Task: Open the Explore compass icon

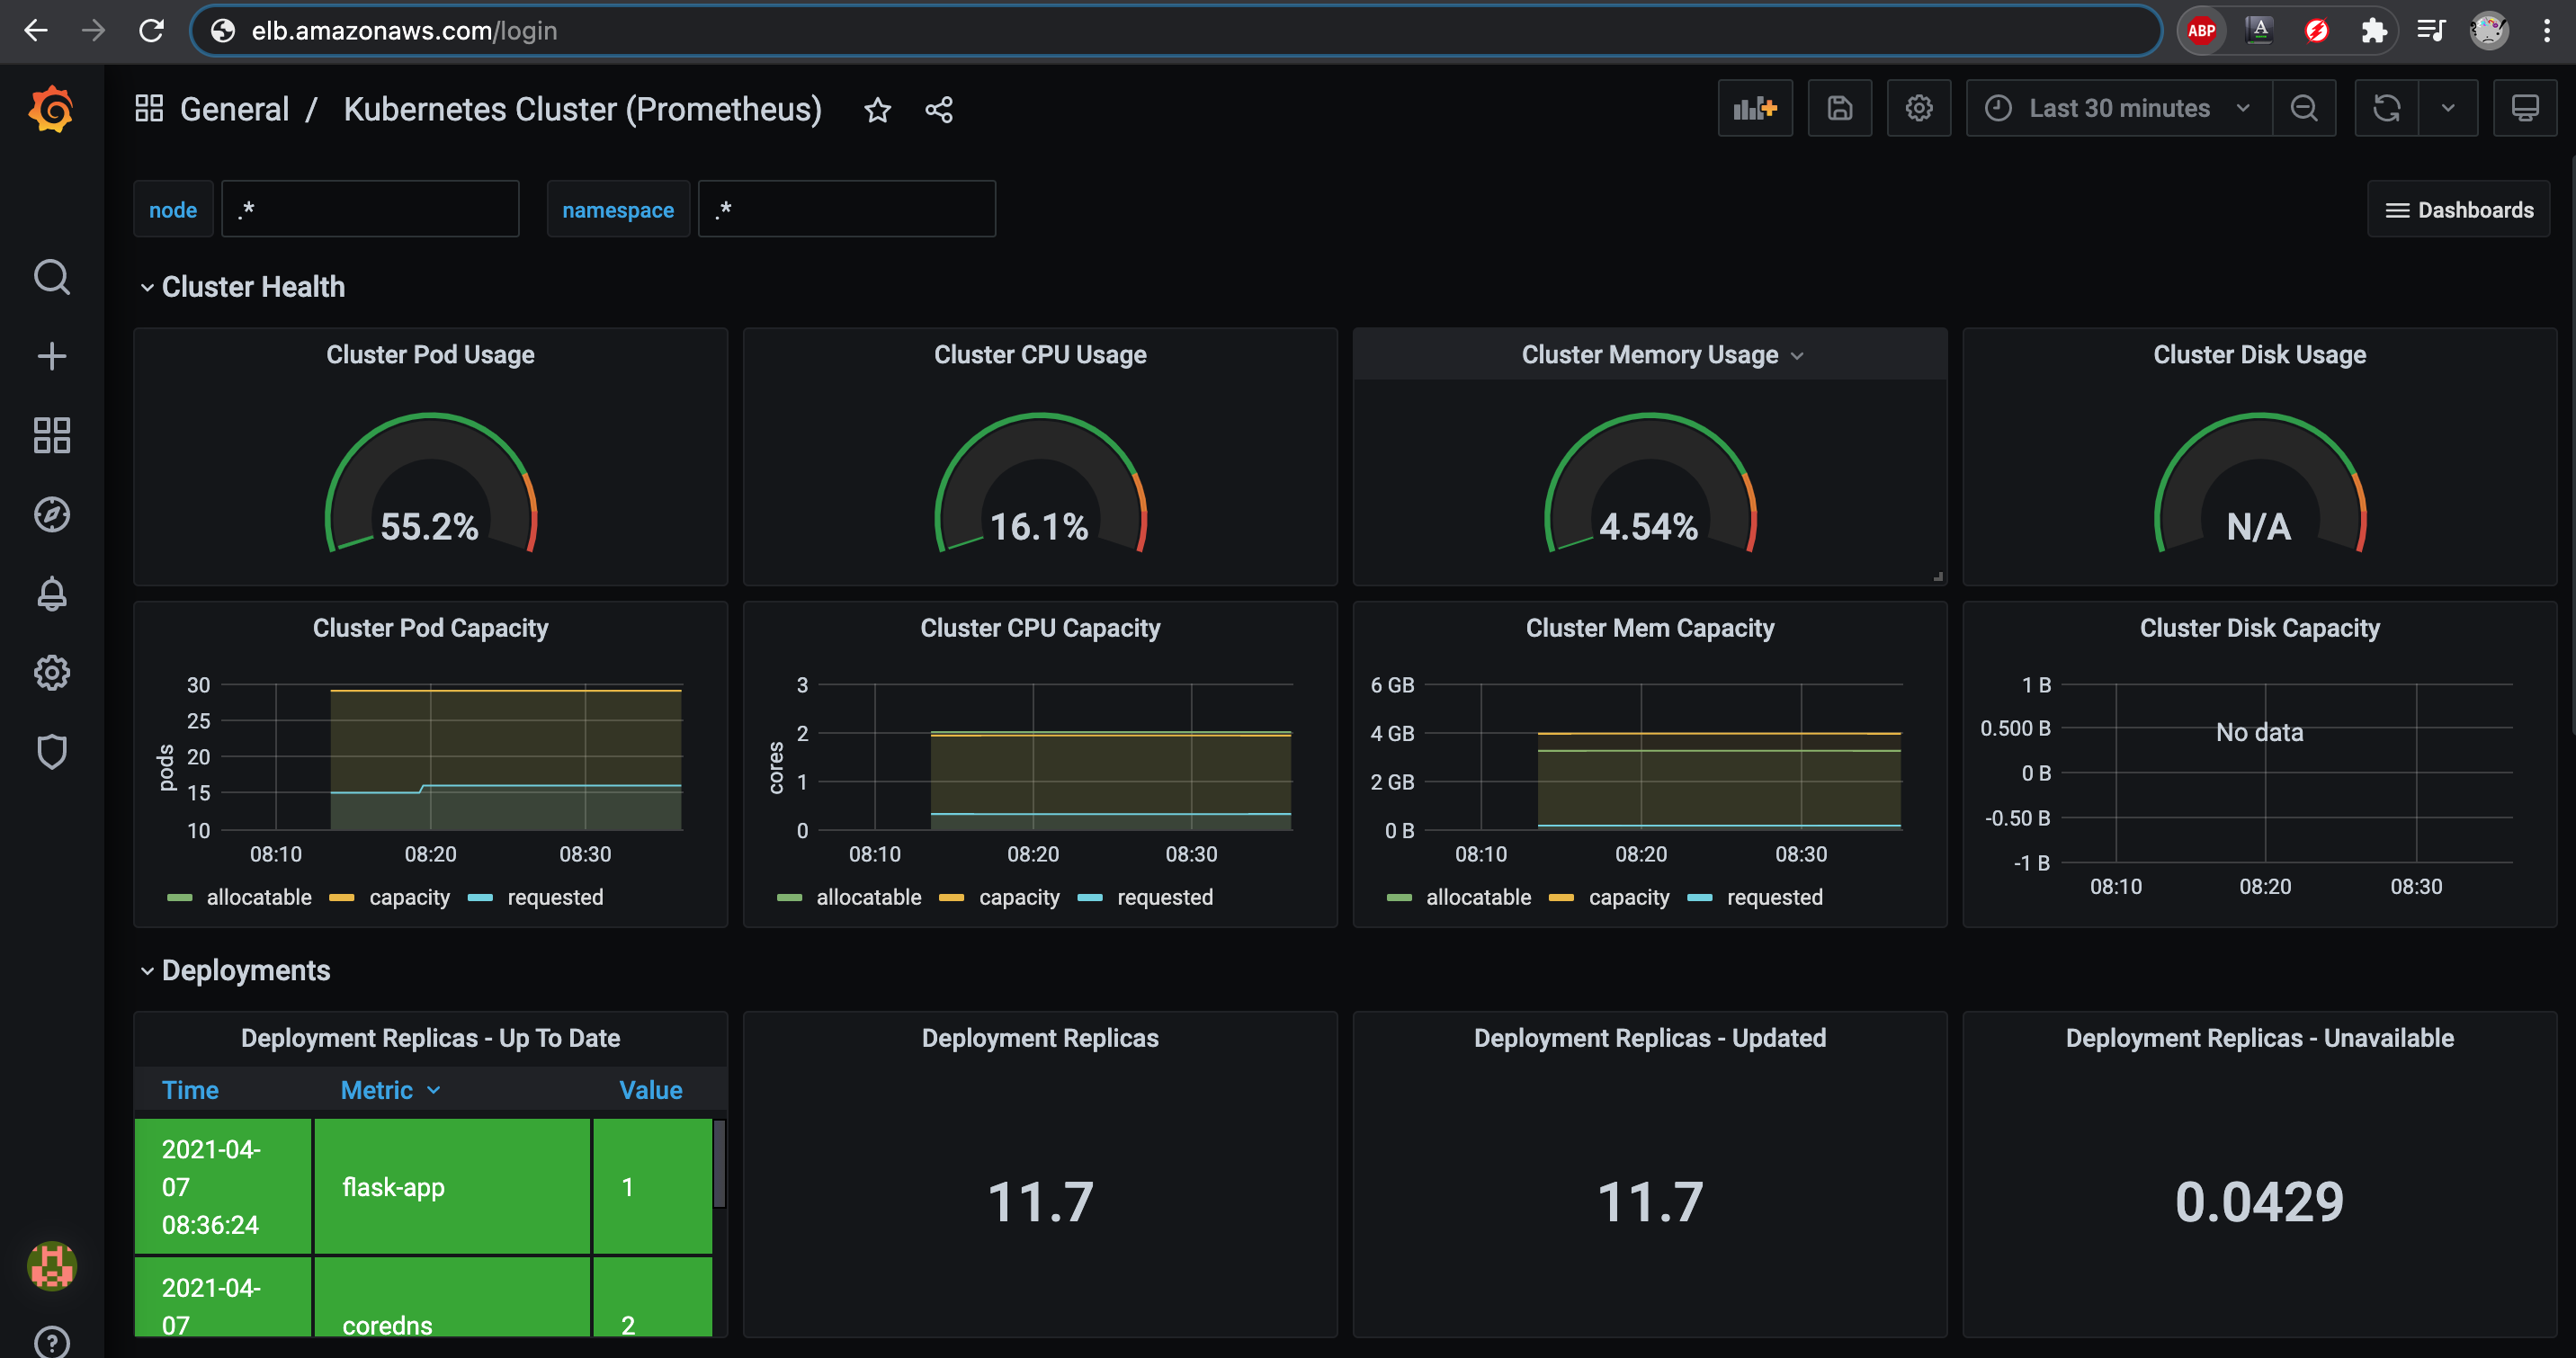Action: point(51,514)
